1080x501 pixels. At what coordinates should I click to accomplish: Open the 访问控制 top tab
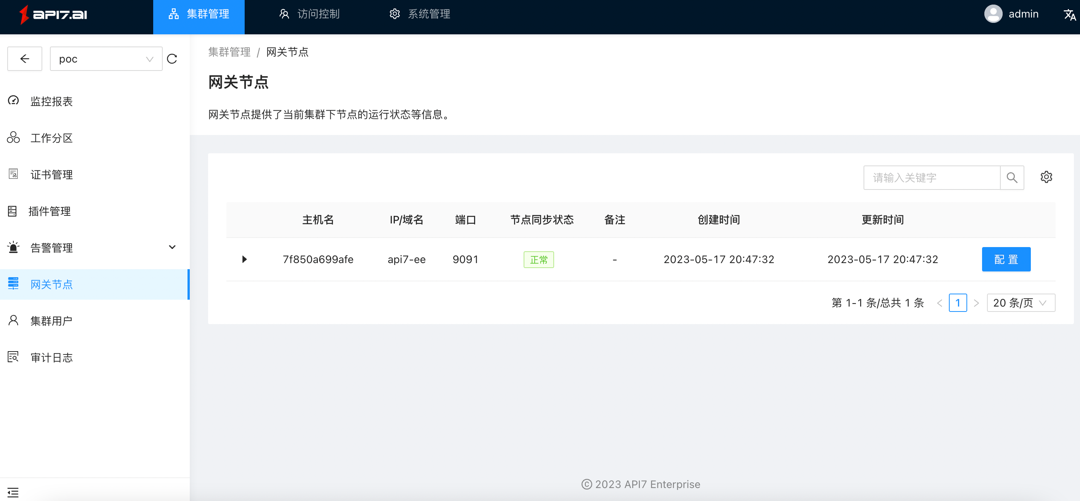tap(309, 14)
